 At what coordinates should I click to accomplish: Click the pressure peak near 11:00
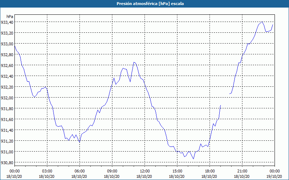tap(134, 62)
